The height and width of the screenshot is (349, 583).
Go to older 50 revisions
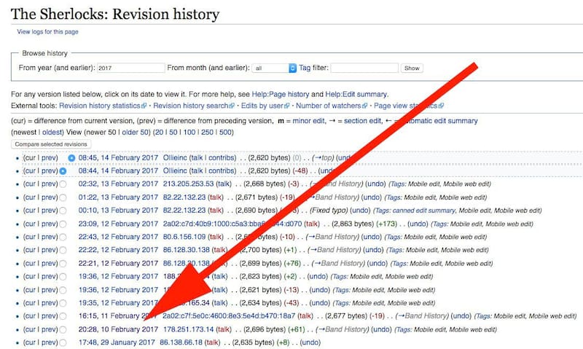click(x=130, y=132)
